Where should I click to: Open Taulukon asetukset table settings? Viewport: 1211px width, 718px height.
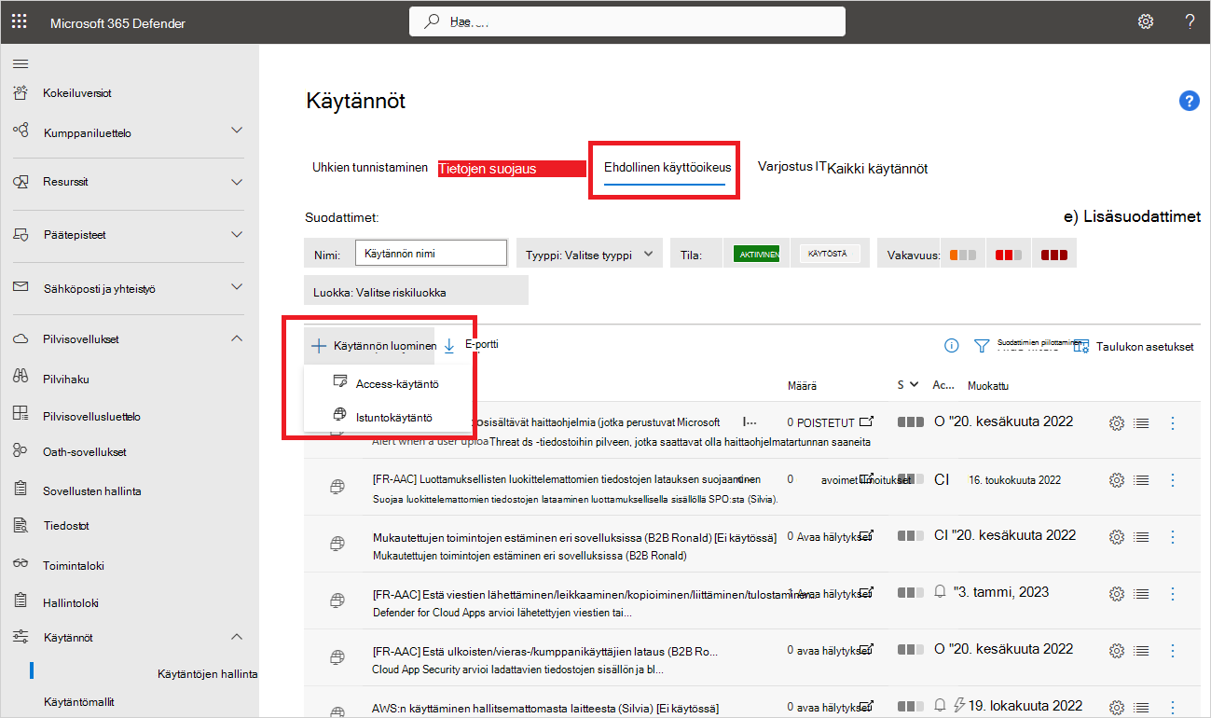(1134, 346)
